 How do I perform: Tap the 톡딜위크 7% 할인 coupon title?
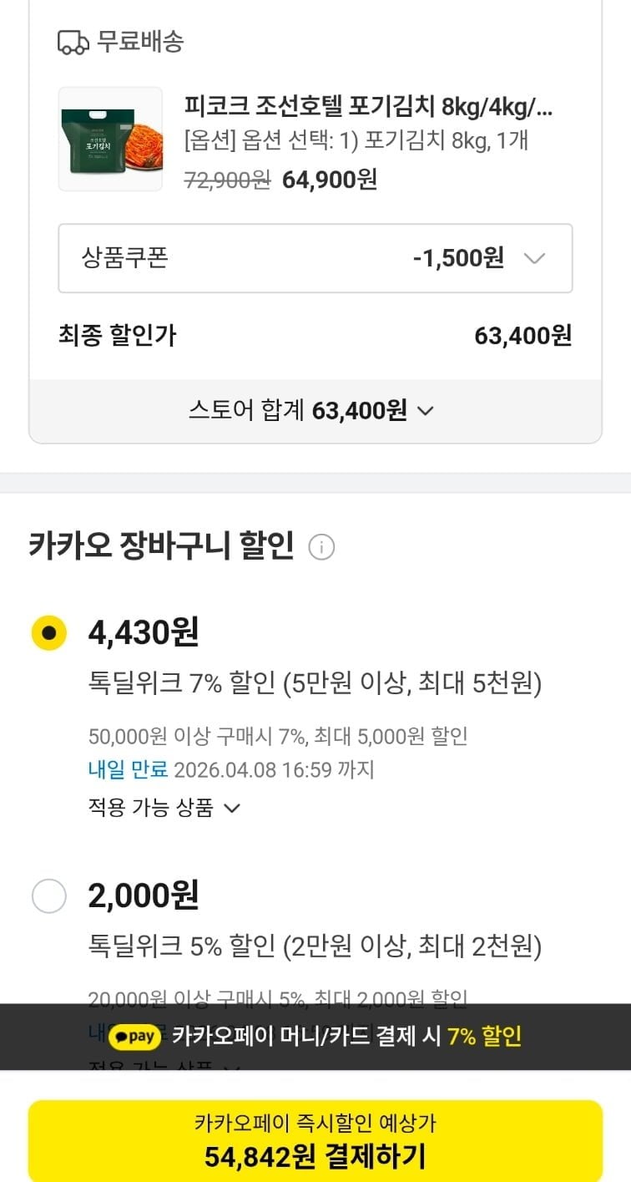tap(315, 685)
